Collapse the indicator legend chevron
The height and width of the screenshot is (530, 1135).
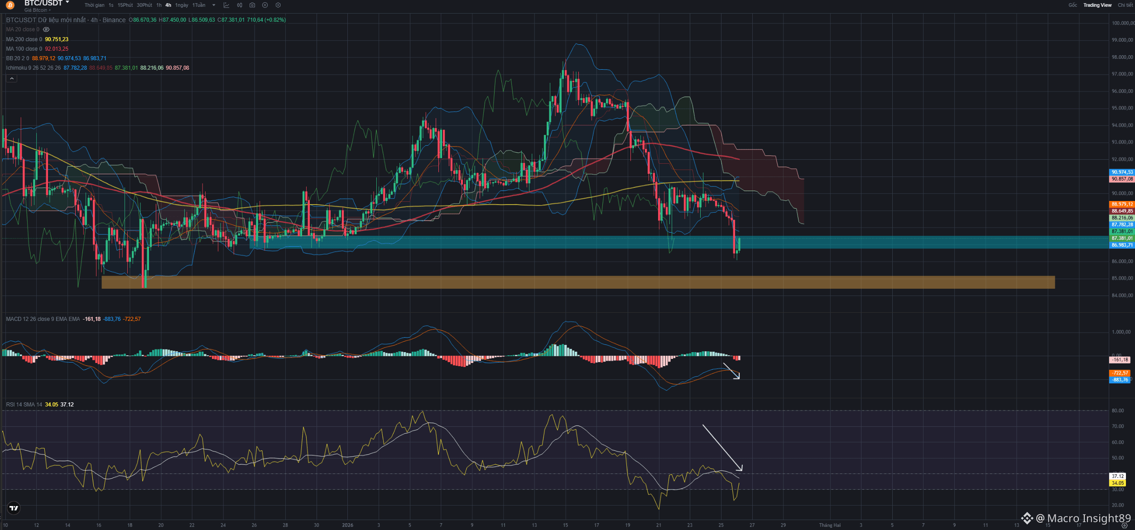tap(12, 78)
